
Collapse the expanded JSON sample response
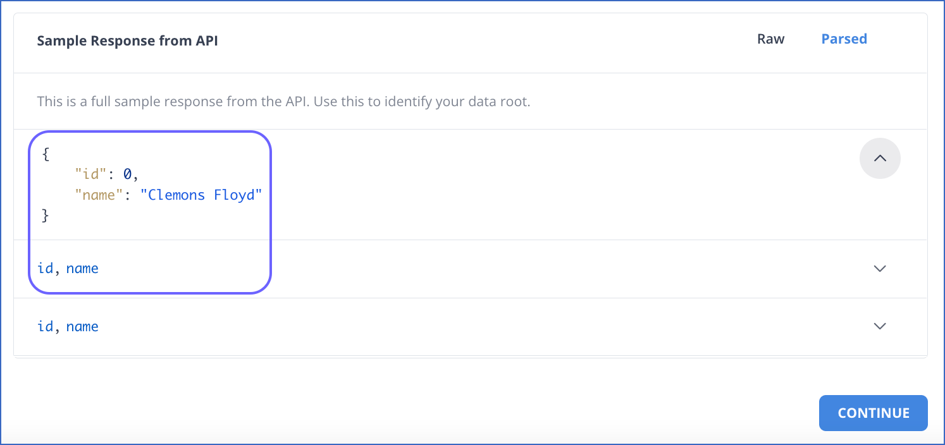[x=880, y=158]
